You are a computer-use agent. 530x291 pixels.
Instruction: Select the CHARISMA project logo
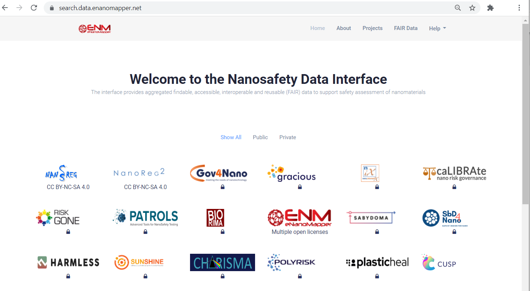pos(223,262)
